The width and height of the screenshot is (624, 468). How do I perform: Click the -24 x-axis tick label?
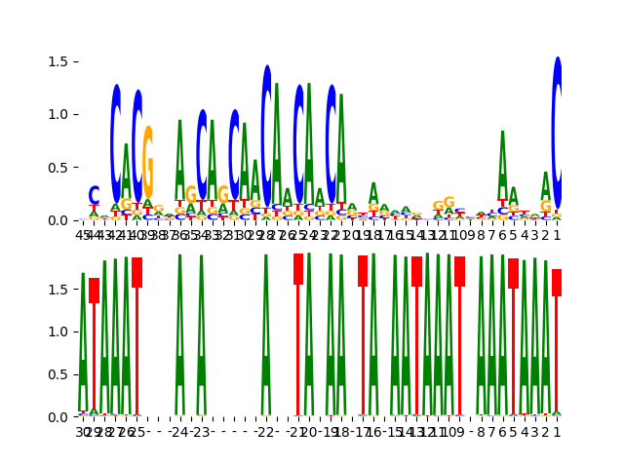coord(177,431)
